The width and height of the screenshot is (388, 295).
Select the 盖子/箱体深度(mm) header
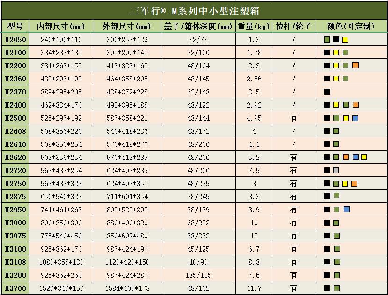(x=198, y=26)
